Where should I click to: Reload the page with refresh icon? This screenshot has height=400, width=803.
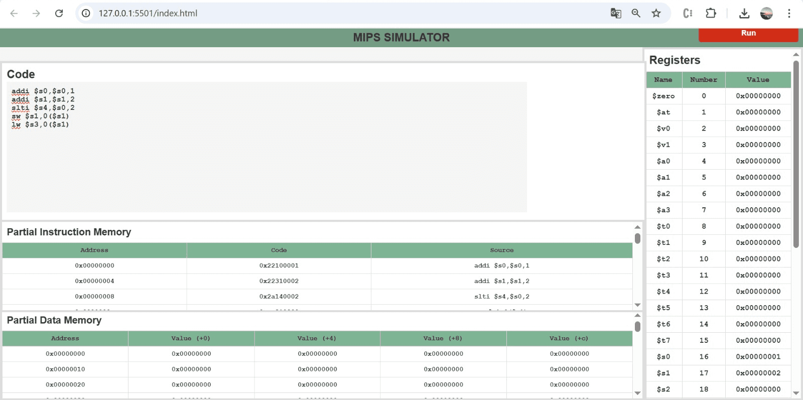tap(59, 14)
